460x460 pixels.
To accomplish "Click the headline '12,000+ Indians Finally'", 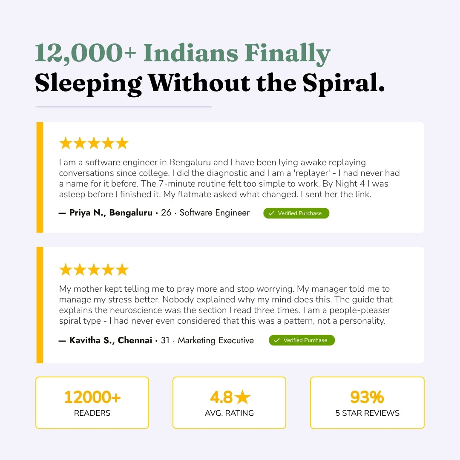I will point(182,53).
